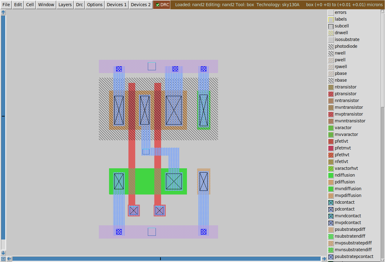Screen dimensions: 385x262
Task: Select the nntransistor layer icon
Action: 331,101
